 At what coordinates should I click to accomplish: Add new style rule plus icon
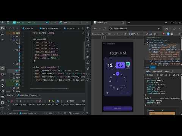click(x=170, y=75)
